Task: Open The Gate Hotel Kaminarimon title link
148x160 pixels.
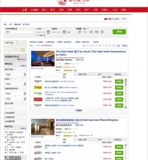Action: coord(91,53)
